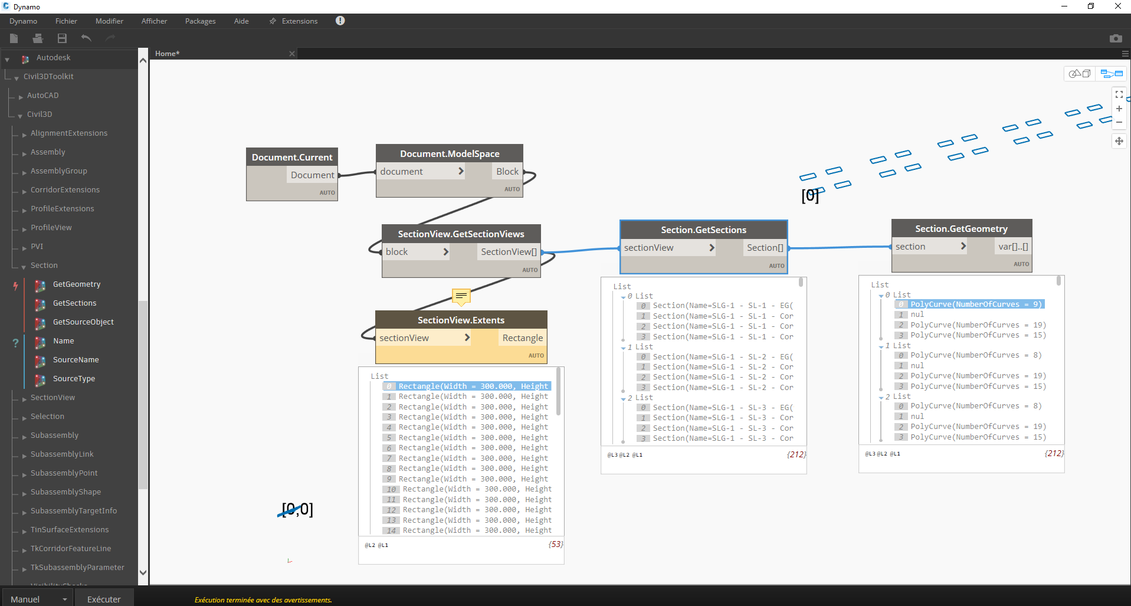Viewport: 1131px width, 606px height.
Task: Click the warning notification exclamation icon
Action: 340,21
